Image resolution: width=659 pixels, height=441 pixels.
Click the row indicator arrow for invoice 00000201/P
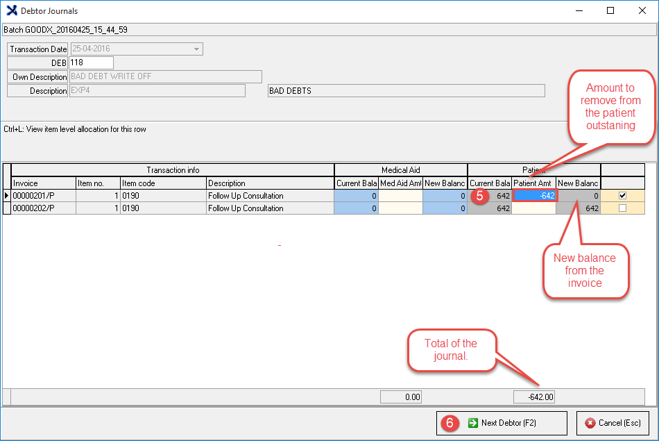pyautogui.click(x=7, y=196)
